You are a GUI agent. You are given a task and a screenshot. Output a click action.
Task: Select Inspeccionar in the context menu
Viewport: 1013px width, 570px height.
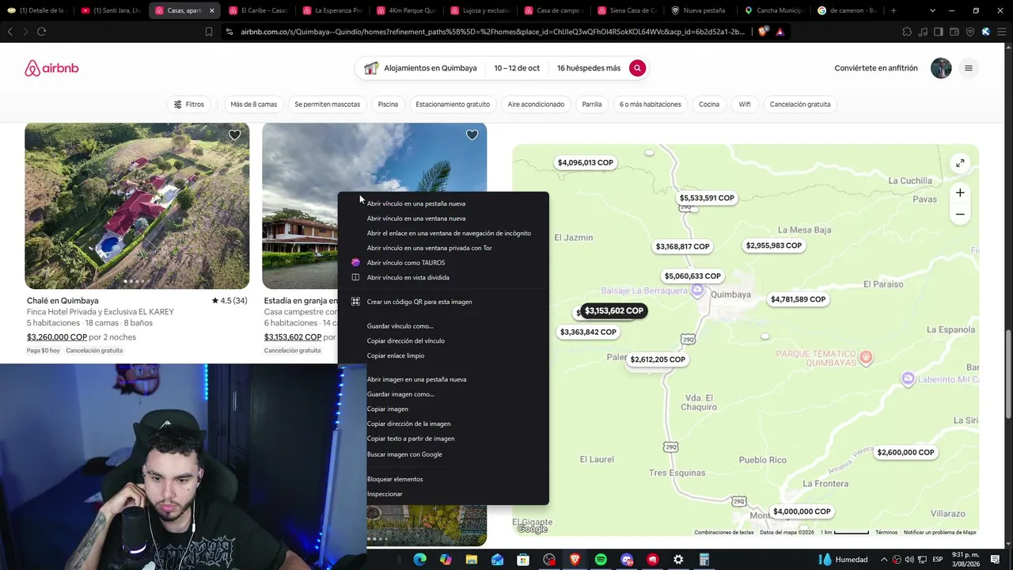(x=443, y=494)
